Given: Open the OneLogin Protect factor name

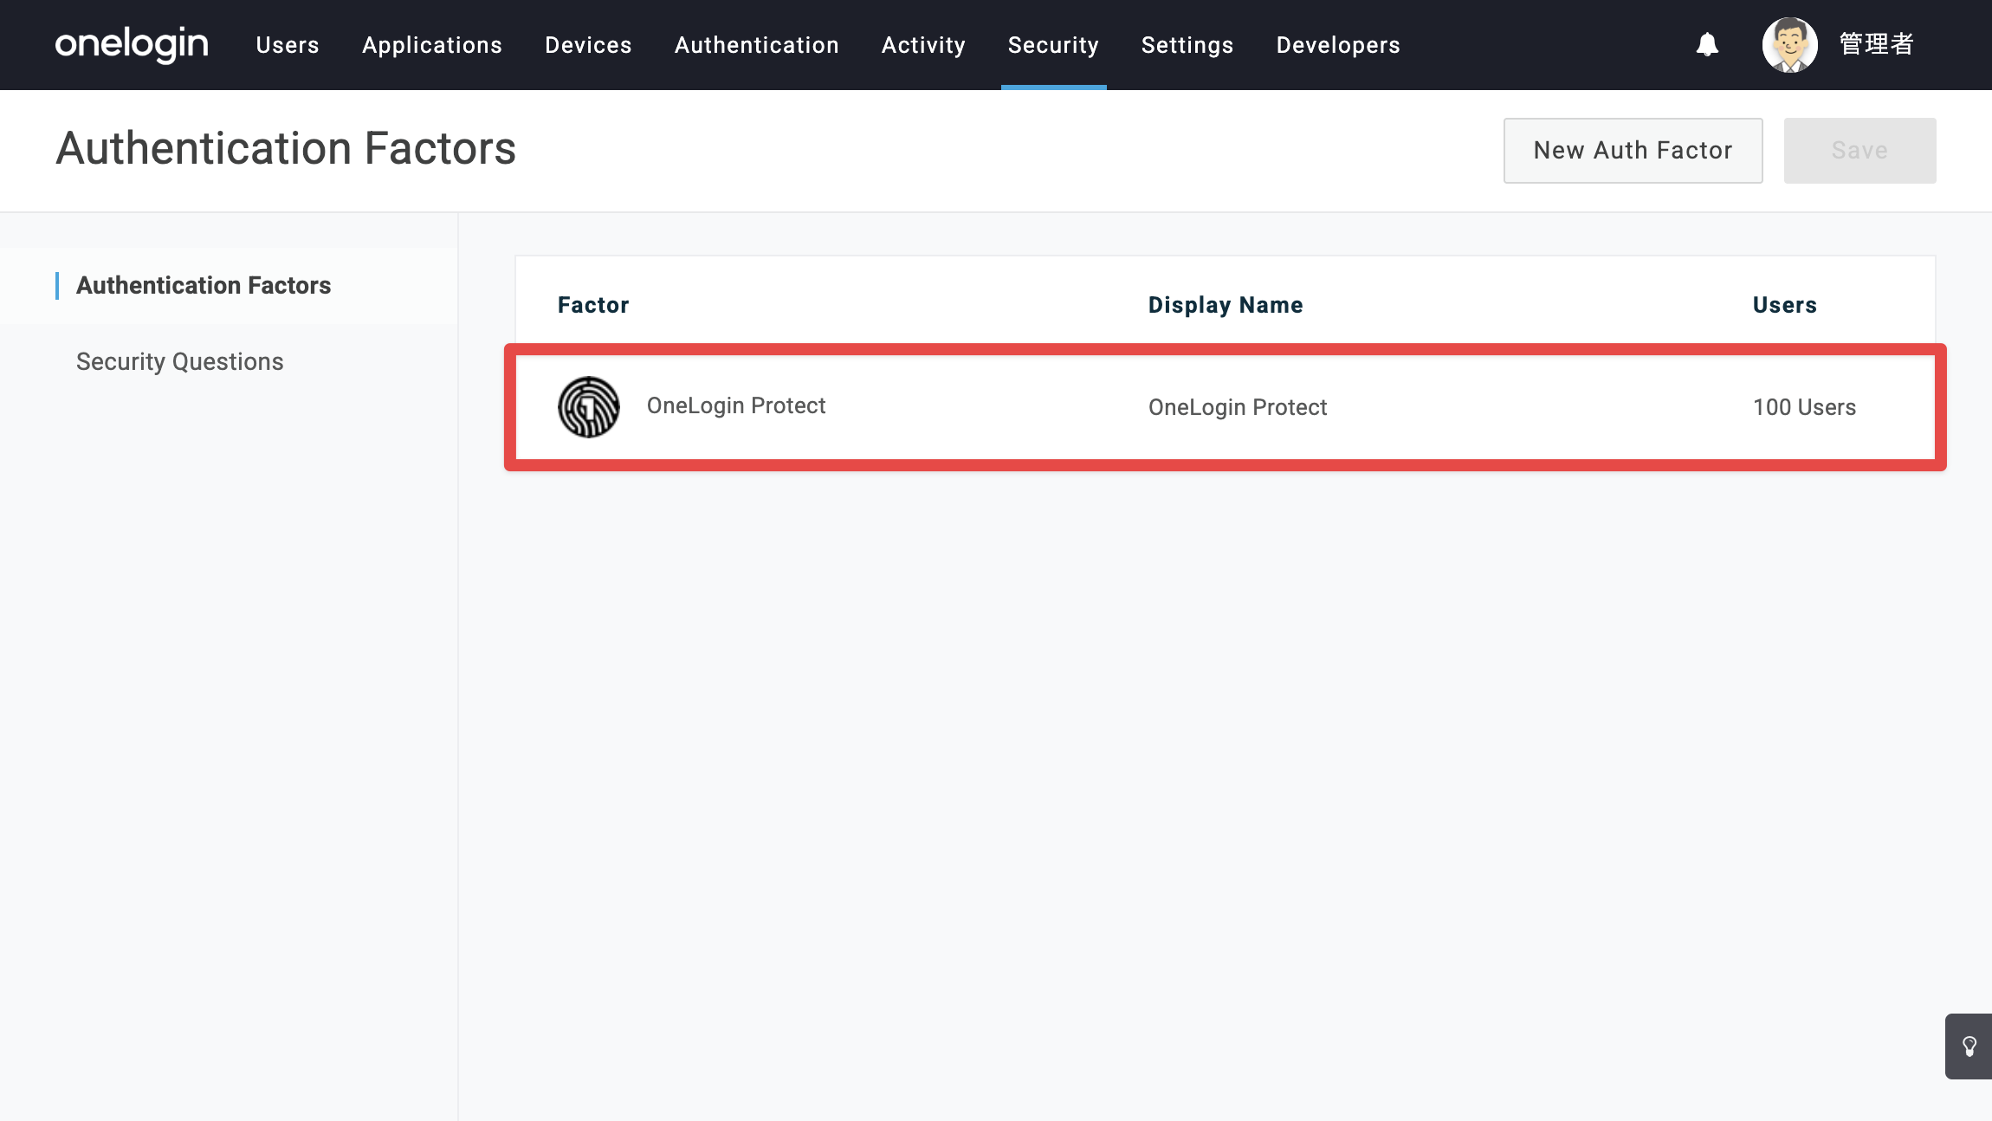Looking at the screenshot, I should point(736,405).
